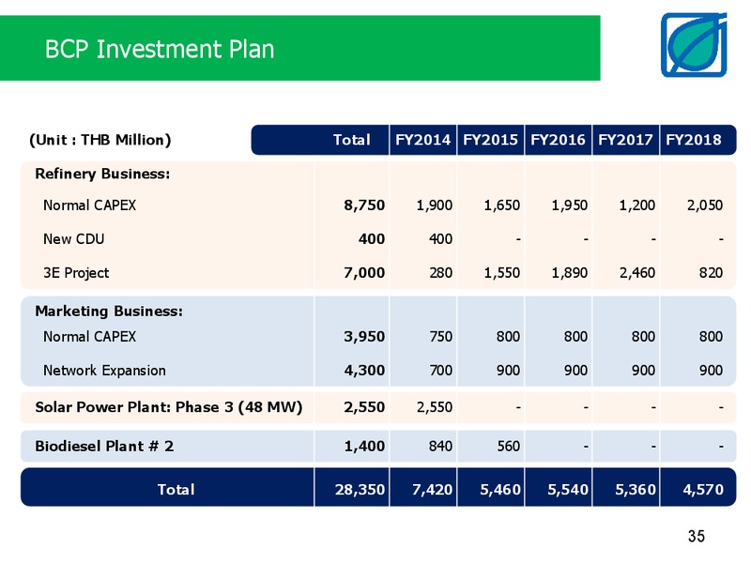Select the BCP Investment Plan title
751x563 pixels.
click(x=160, y=49)
